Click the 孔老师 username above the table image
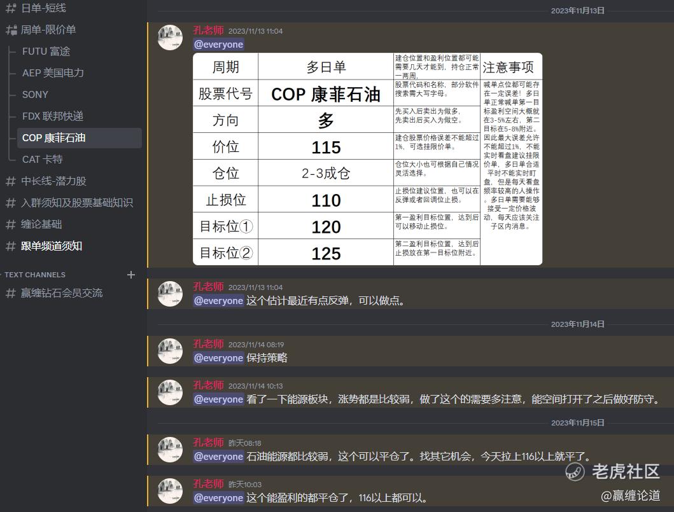 [x=209, y=31]
